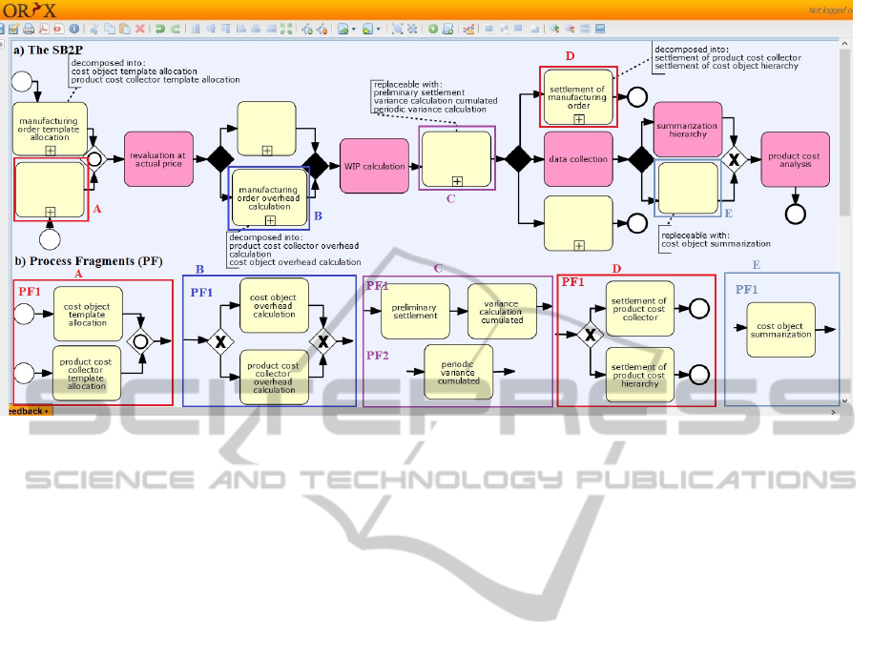This screenshot has height=655, width=872.
Task: Open the Feedback tab at bottom left
Action: (27, 411)
